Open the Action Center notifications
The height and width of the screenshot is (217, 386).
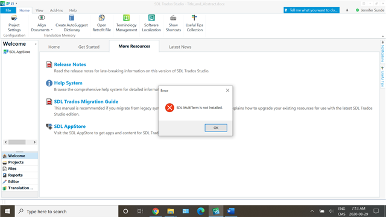(376, 211)
